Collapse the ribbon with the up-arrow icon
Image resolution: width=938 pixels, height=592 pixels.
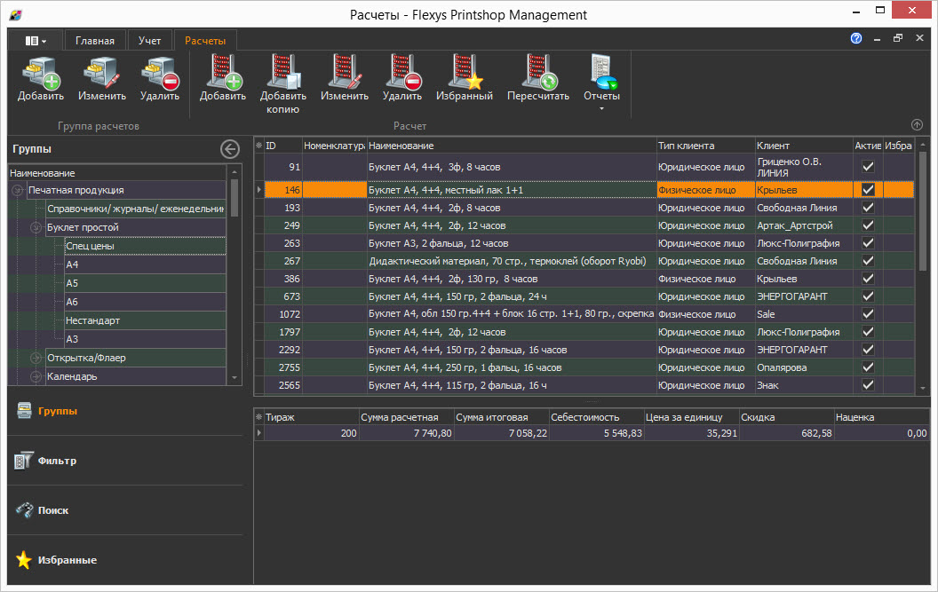tap(917, 125)
